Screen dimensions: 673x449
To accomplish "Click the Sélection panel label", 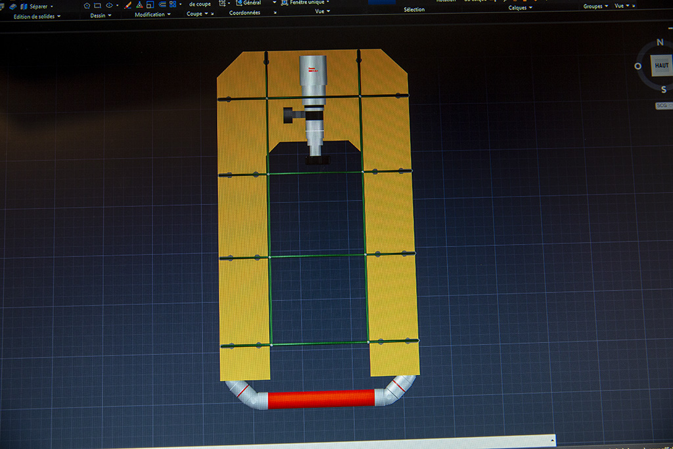I will point(414,9).
